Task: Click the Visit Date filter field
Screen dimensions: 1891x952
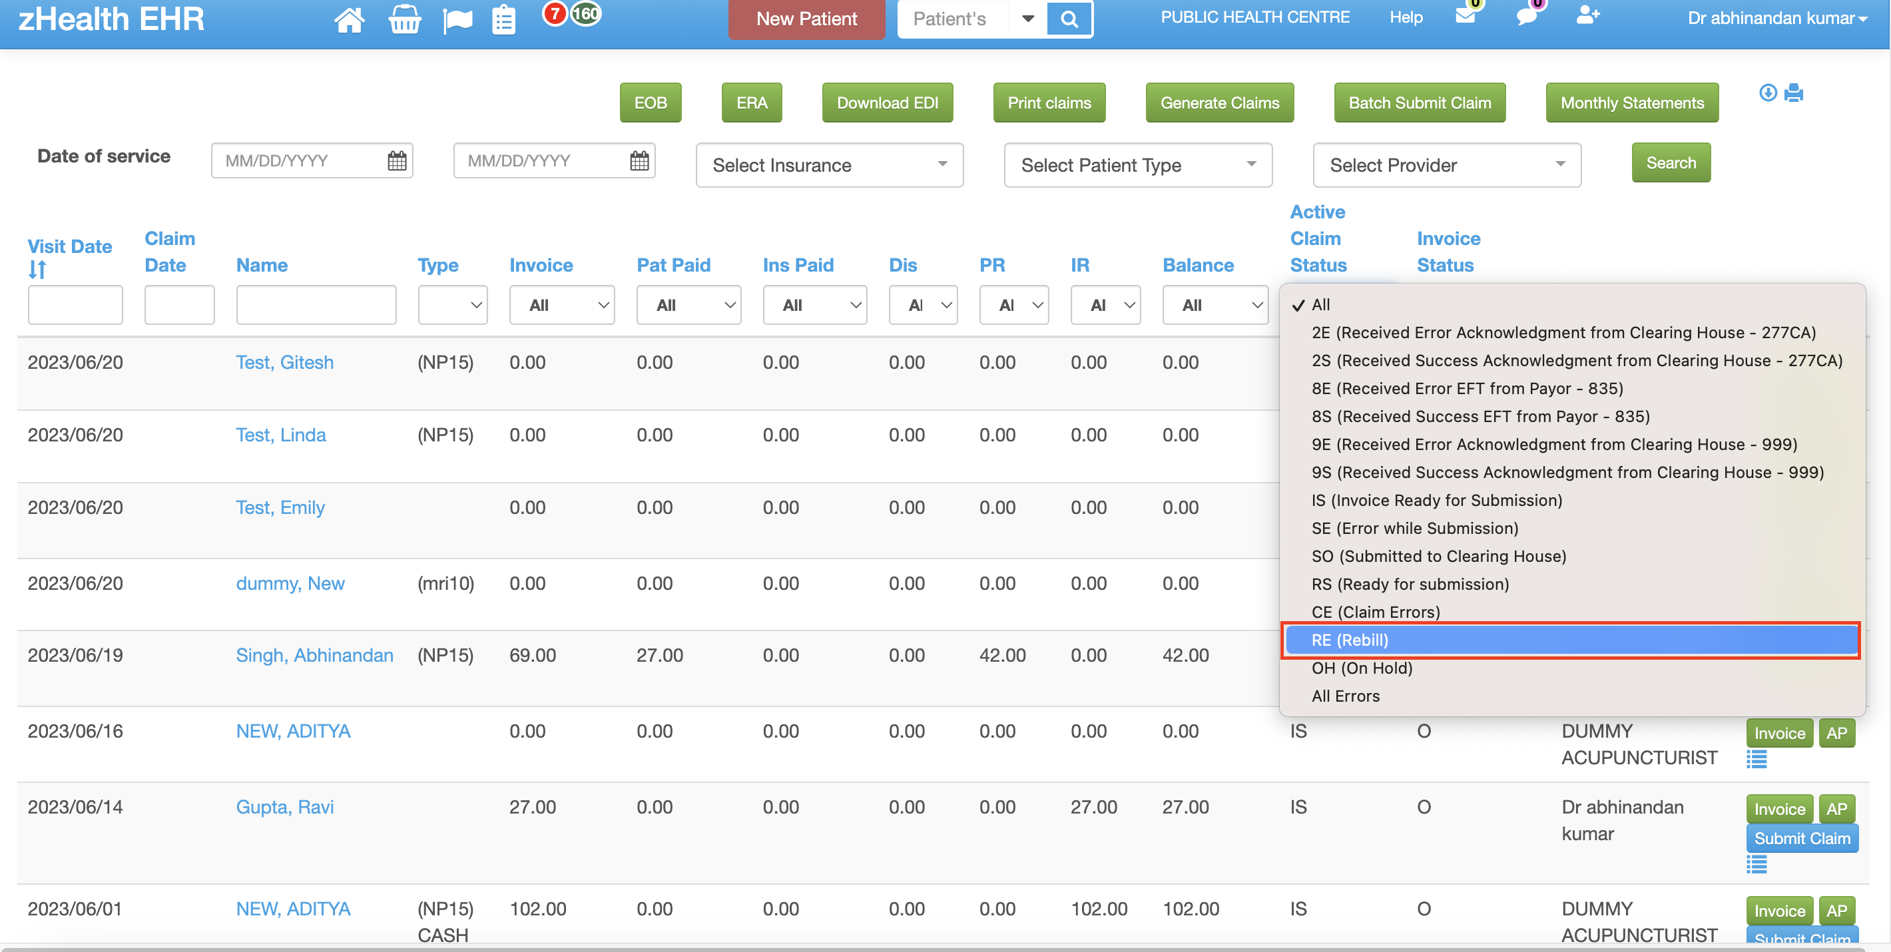Action: click(75, 305)
